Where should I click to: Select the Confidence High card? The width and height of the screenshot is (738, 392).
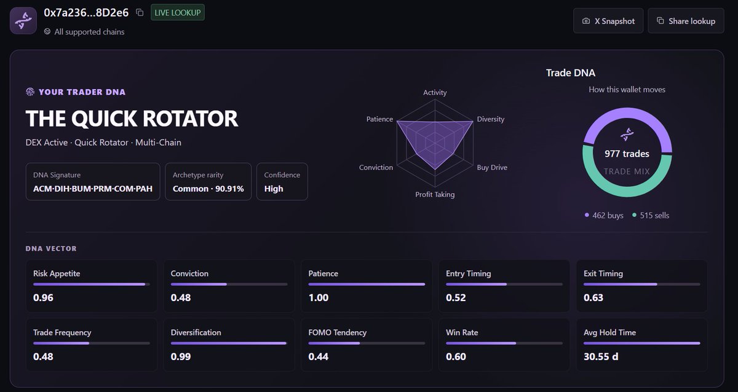pyautogui.click(x=282, y=182)
